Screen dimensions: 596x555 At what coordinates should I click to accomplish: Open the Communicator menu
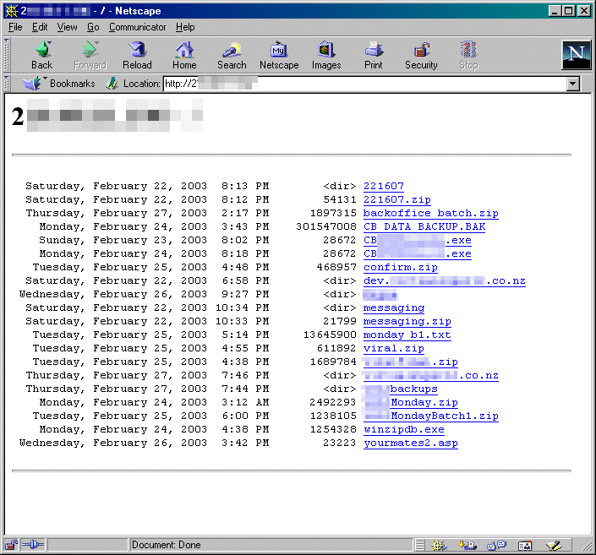tap(137, 27)
